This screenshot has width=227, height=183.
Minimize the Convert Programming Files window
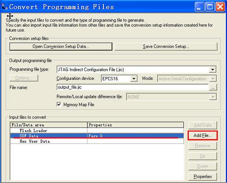[199, 7]
